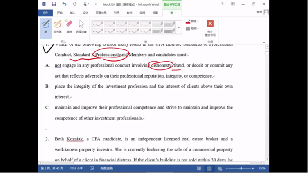The width and height of the screenshot is (308, 173).
Task: Click the vertical scrollbar down arrow
Action: (x=267, y=159)
